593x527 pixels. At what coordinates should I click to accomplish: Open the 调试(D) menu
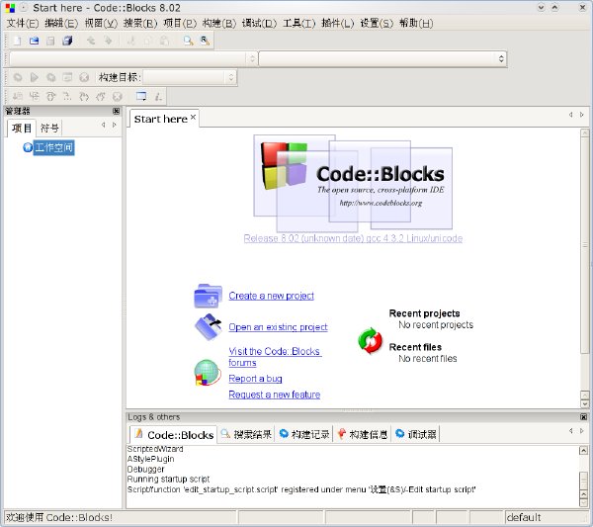click(x=259, y=24)
